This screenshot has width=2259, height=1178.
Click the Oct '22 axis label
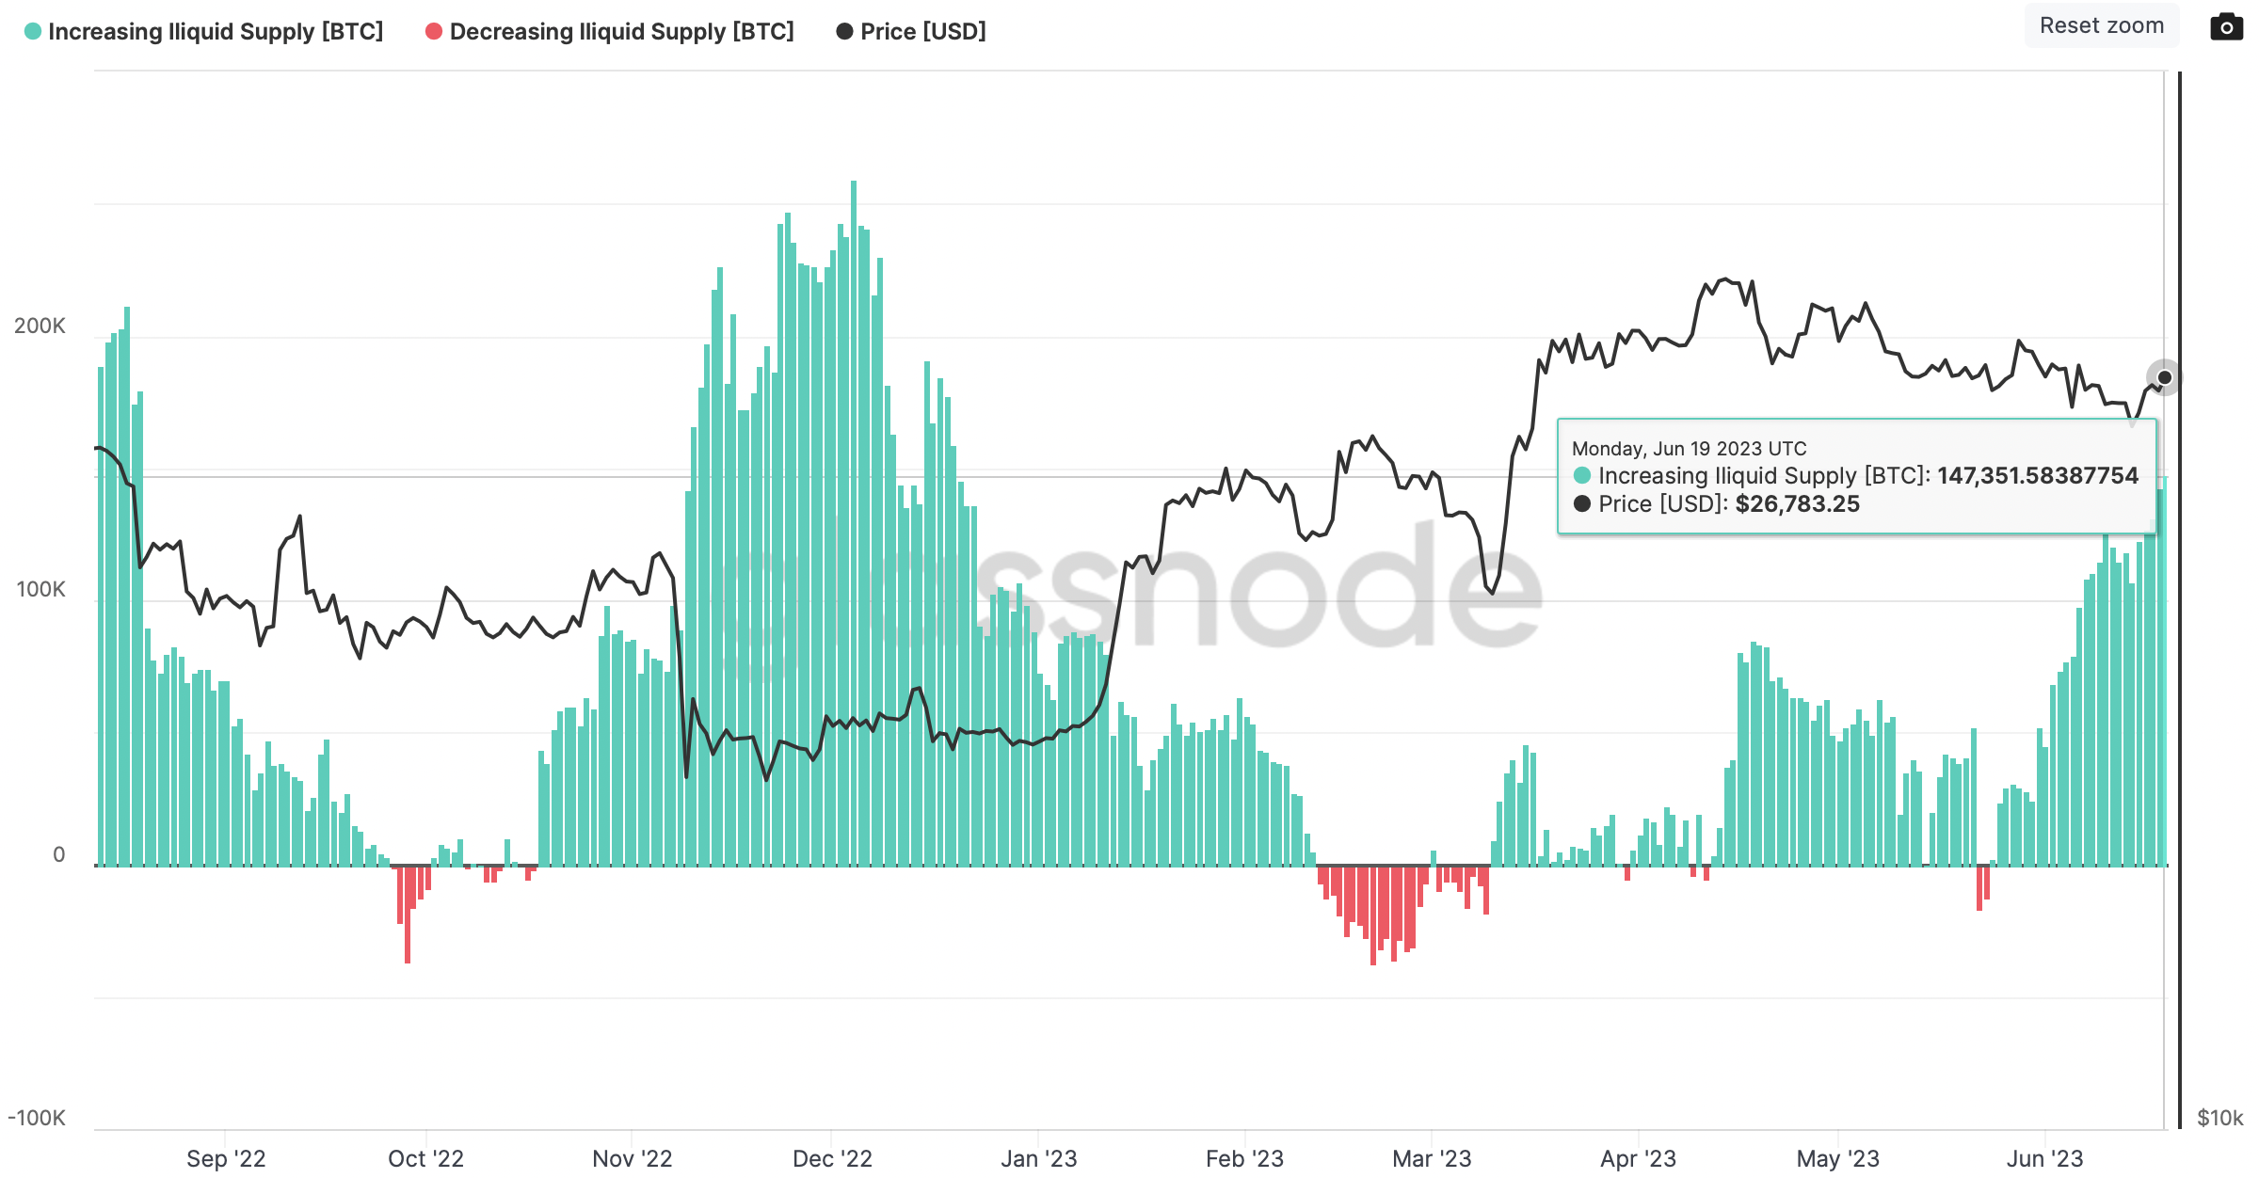point(425,1159)
